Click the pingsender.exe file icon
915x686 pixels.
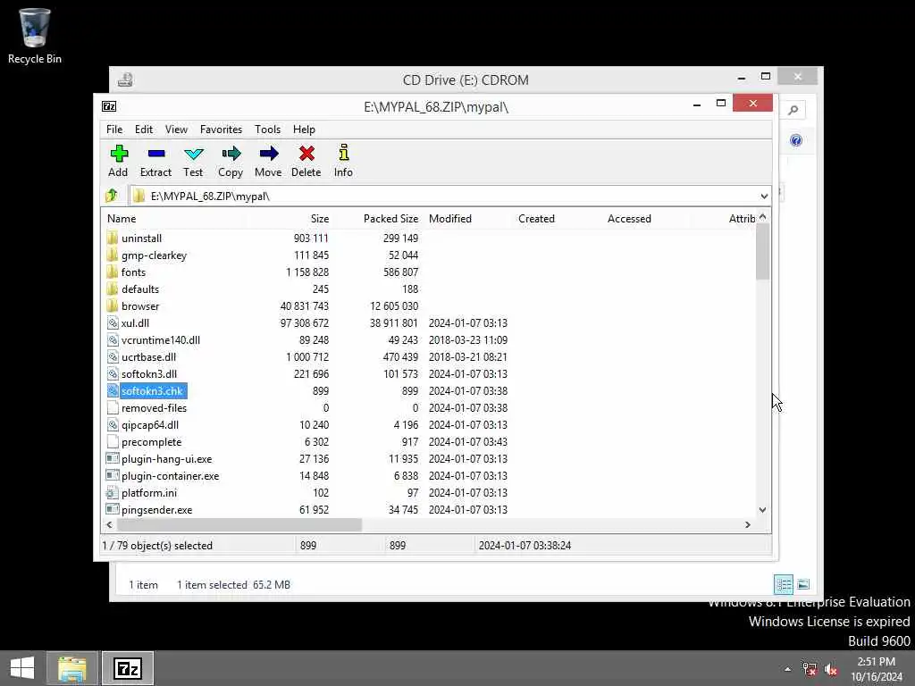[x=113, y=509]
